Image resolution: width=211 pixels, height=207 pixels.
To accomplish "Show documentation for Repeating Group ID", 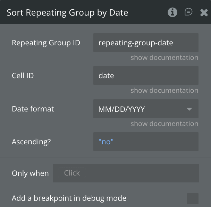I will (164, 57).
